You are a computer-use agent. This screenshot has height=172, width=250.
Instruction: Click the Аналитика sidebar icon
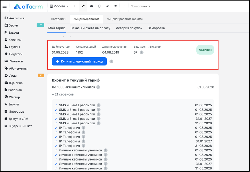(x=6, y=18)
